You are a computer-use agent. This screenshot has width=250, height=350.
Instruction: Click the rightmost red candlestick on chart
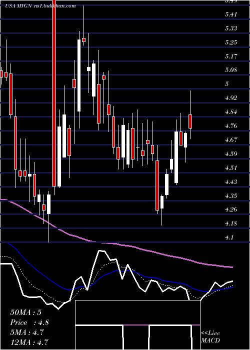coord(190,121)
